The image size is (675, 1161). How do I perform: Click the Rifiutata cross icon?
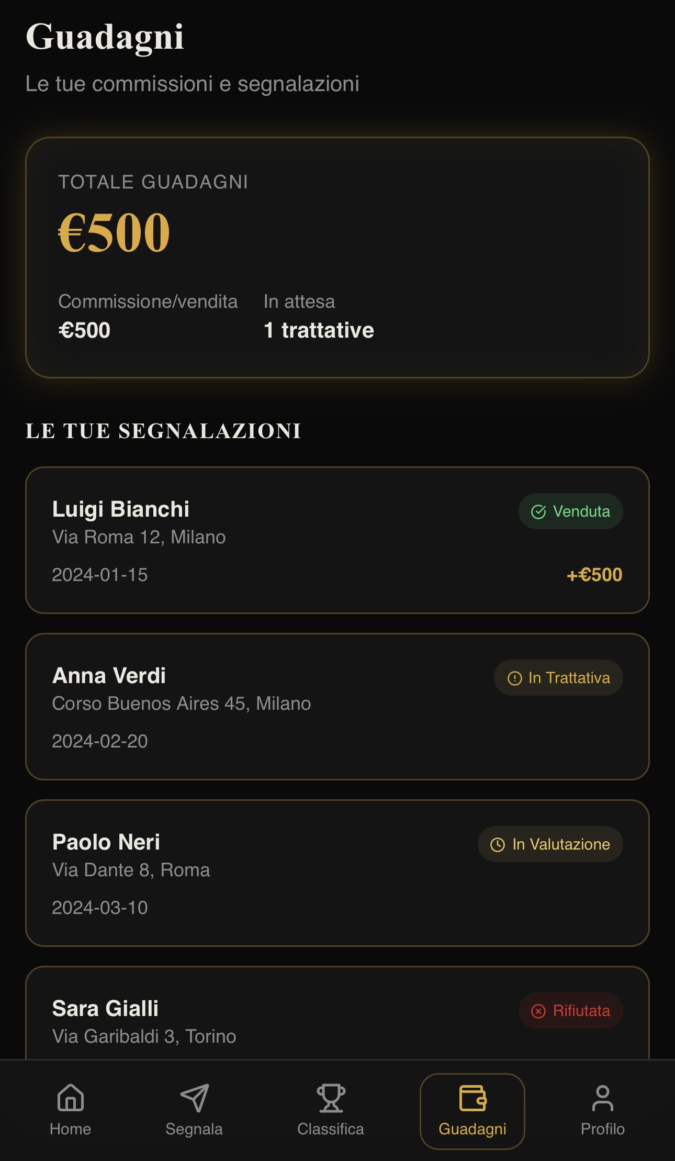[538, 1011]
